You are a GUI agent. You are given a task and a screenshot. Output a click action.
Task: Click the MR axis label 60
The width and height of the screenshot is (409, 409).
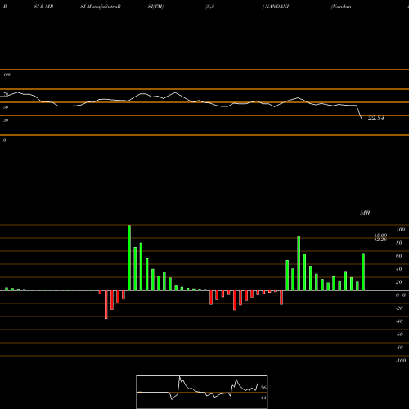399,256
